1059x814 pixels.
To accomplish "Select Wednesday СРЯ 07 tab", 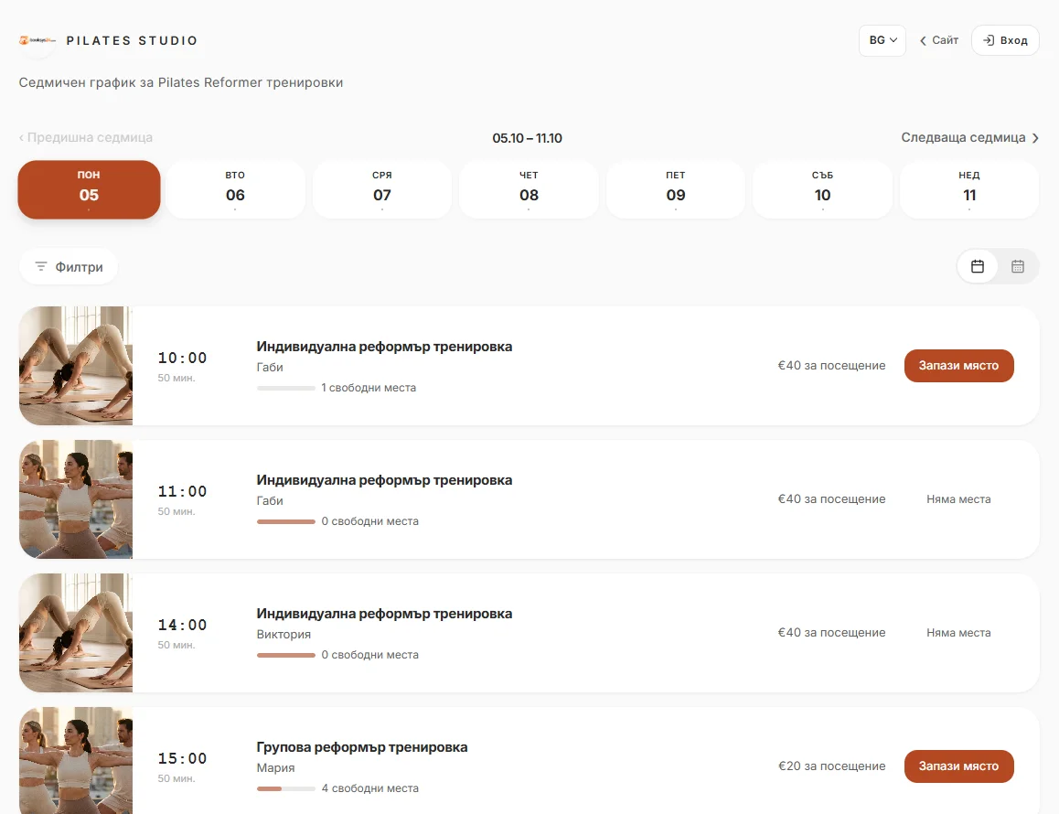I will (x=382, y=190).
